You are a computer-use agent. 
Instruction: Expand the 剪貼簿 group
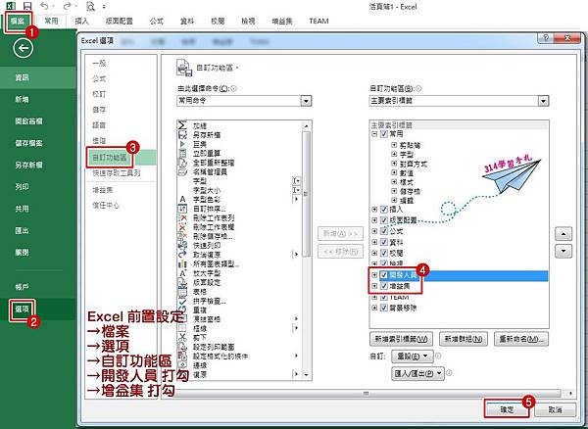[394, 145]
